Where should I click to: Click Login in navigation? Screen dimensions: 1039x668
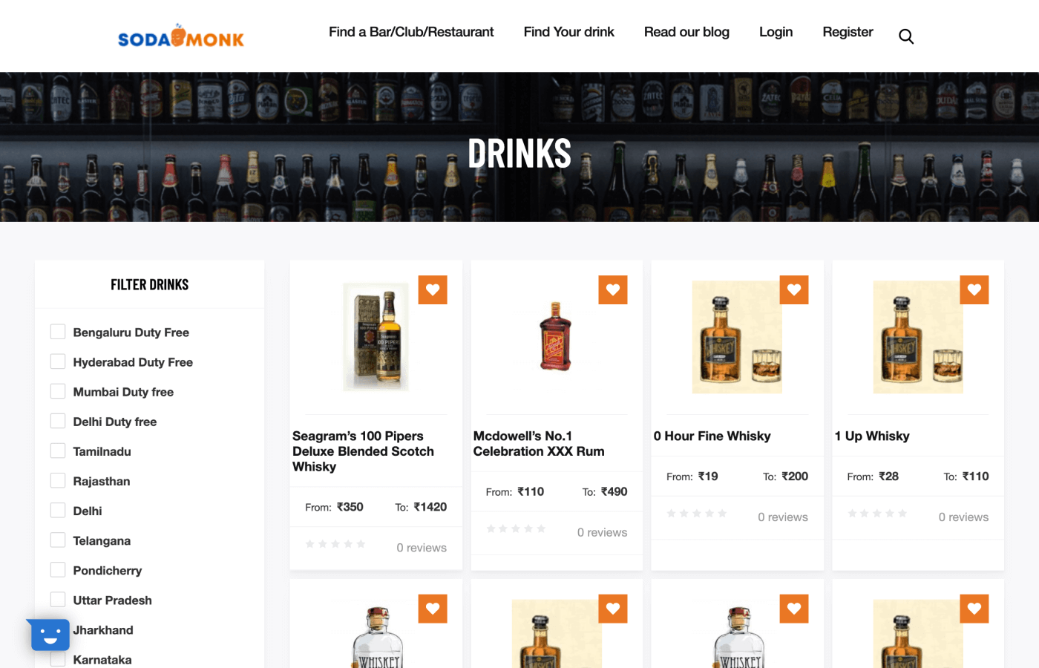(x=776, y=32)
